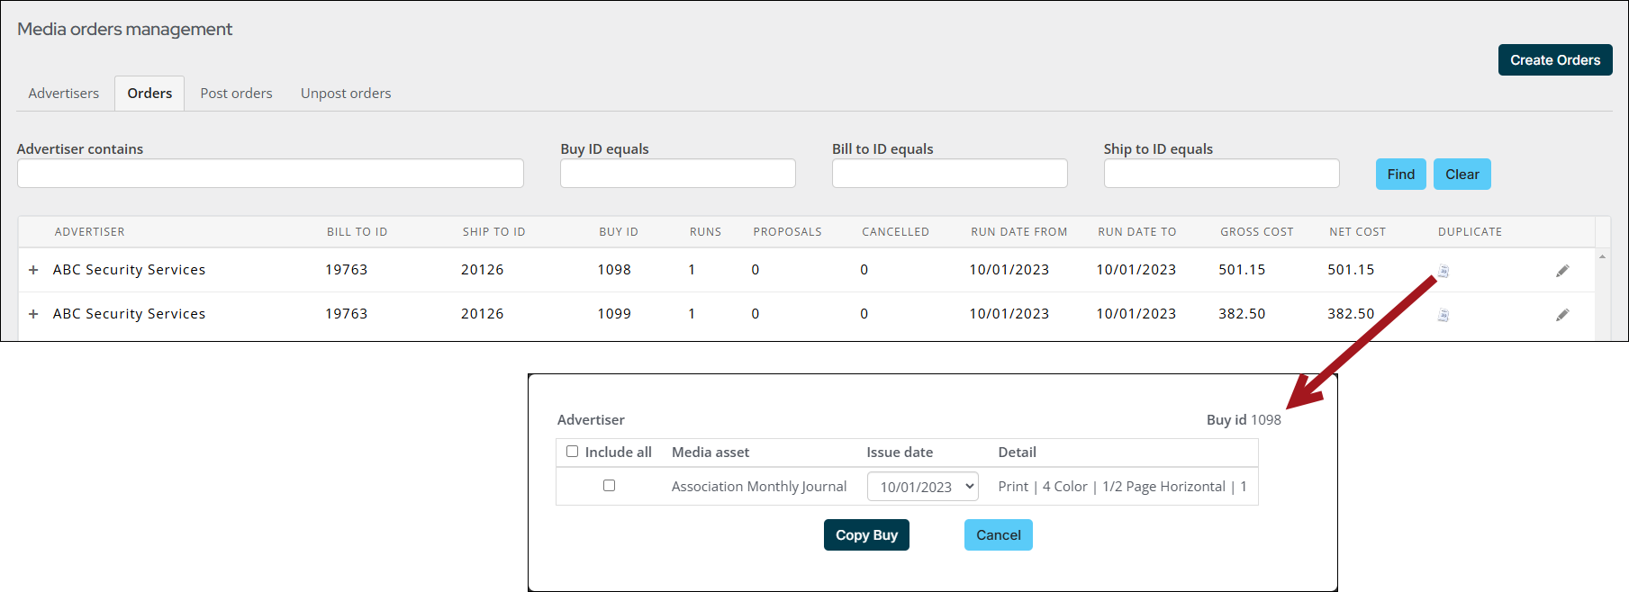Confirm duplication with Copy Buy

point(866,535)
